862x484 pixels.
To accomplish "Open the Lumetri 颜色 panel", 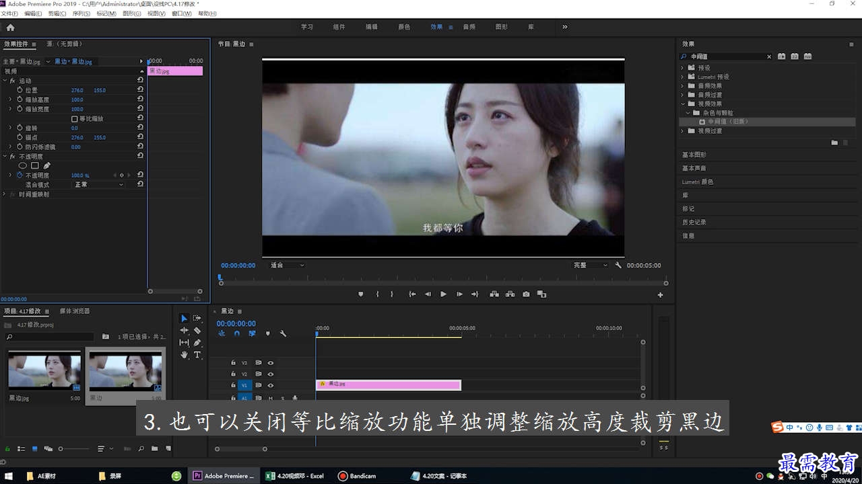I will pos(698,182).
